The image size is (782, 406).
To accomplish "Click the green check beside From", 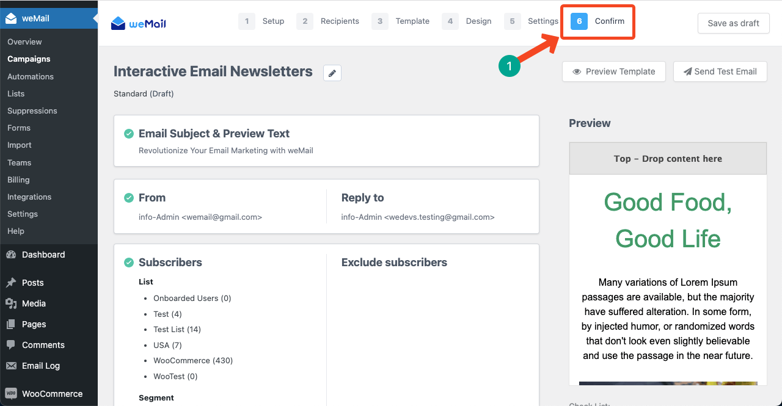I will (129, 198).
